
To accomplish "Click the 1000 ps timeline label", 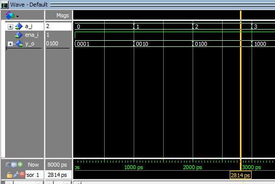I will coord(134,167).
